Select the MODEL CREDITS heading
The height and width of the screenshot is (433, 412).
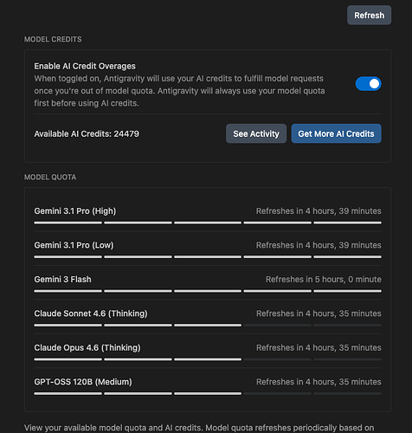click(53, 39)
